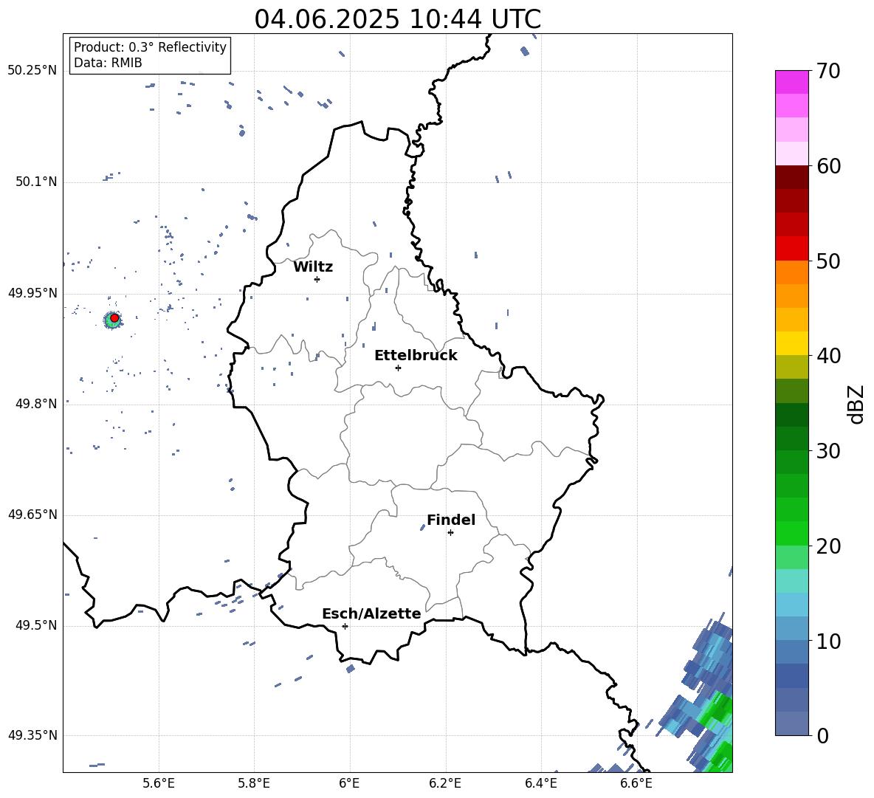The height and width of the screenshot is (798, 874).
Task: Click the title '04.06.2025 10:44 UTC'
Action: tap(397, 19)
